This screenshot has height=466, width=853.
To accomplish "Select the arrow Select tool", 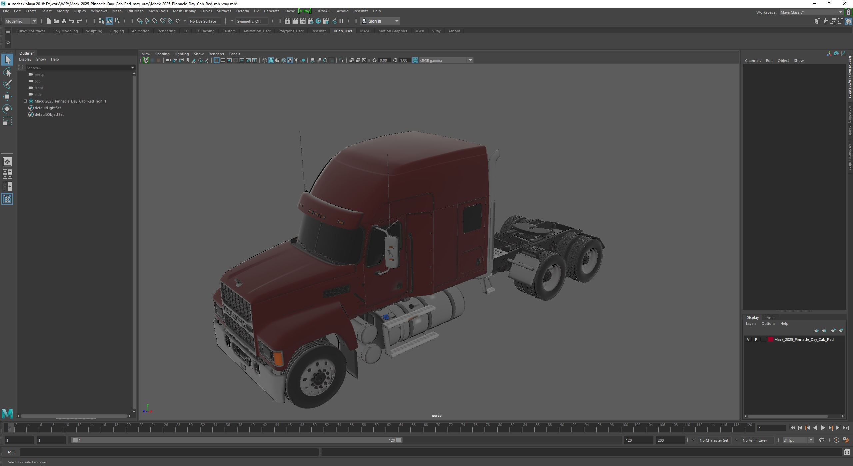I will click(7, 60).
